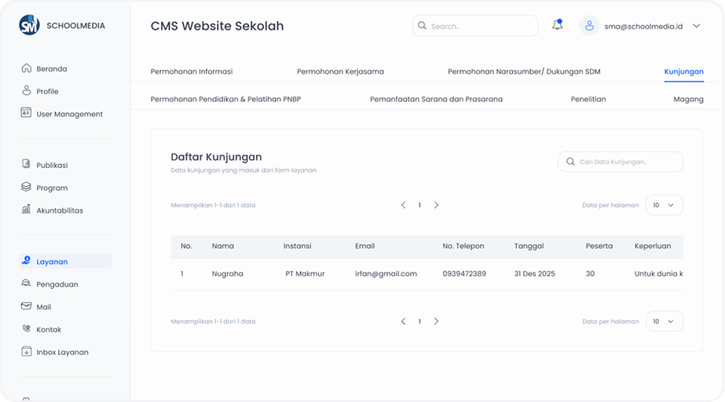
Task: Click the Tanggal column header
Action: point(529,246)
